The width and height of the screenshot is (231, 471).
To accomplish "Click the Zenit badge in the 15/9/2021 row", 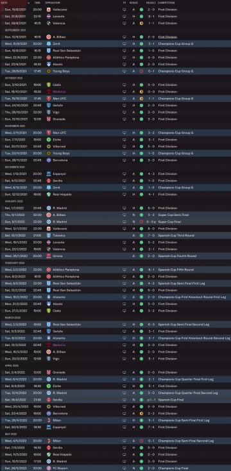I will [48, 44].
